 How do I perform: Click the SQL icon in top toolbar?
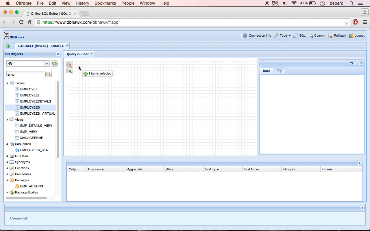click(x=299, y=36)
